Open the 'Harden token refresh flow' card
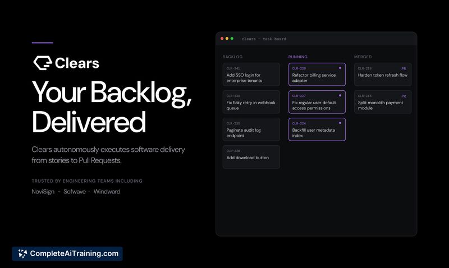Screen dimensions: 449x268 pyautogui.click(x=383, y=75)
